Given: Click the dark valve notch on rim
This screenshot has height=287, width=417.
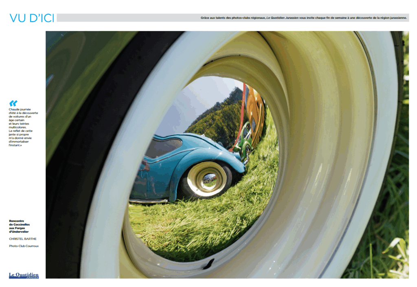Looking at the screenshot, I should click(x=208, y=263).
